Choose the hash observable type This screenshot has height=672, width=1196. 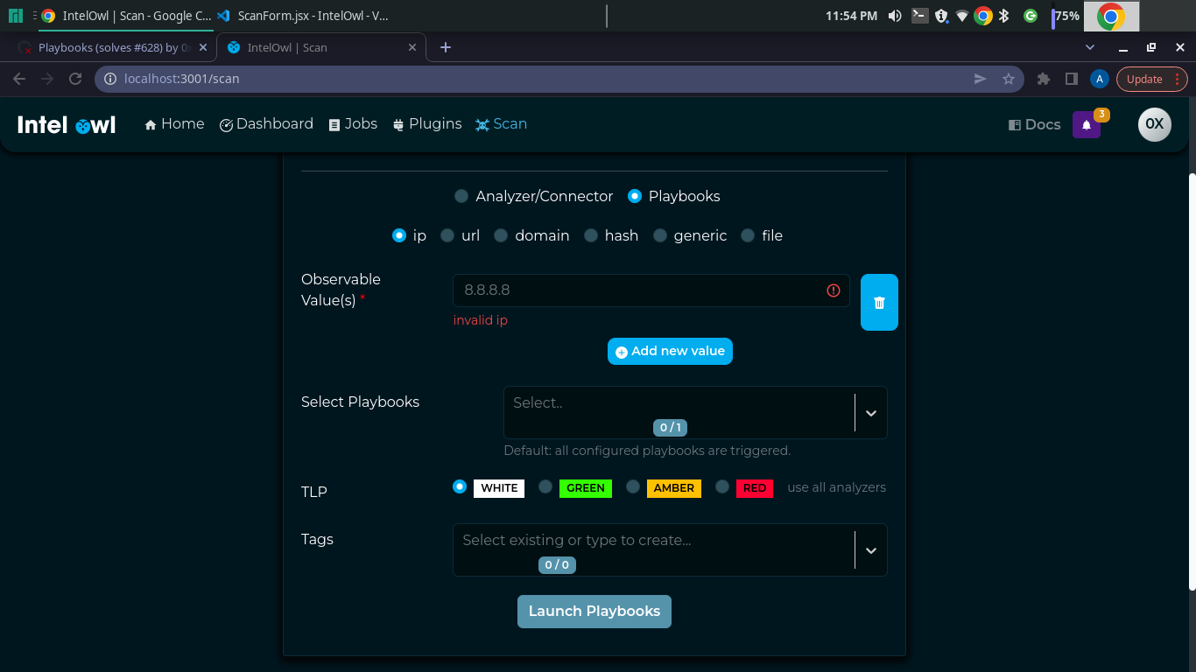(x=591, y=235)
